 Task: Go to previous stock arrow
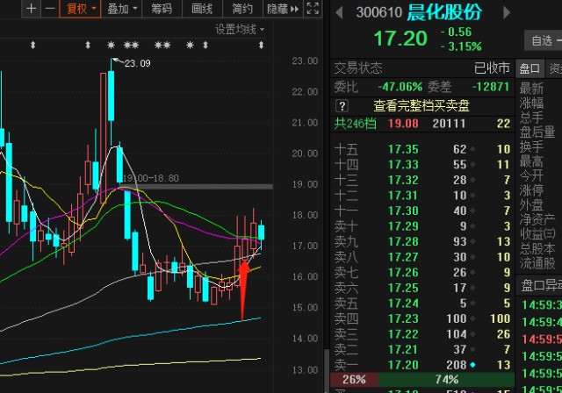click(339, 12)
